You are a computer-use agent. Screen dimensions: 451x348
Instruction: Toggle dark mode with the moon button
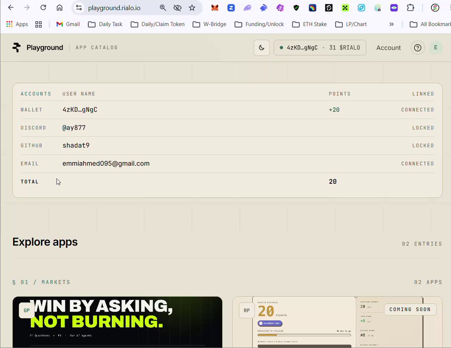[262, 48]
